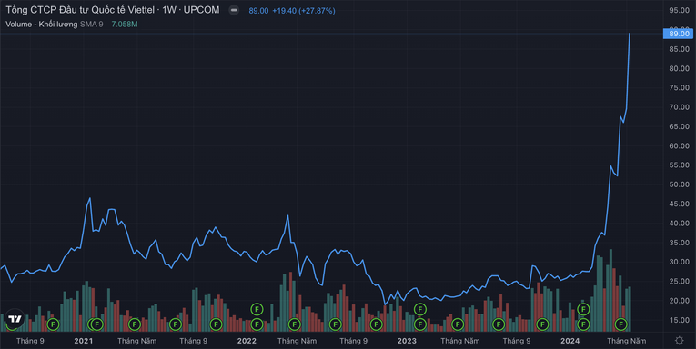The height and width of the screenshot is (349, 696).
Task: Click the Volume - Khối lượng indicator label
Action: click(41, 25)
